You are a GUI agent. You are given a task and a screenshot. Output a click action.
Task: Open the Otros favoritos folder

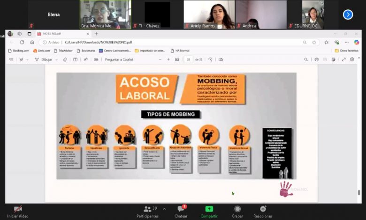346,51
